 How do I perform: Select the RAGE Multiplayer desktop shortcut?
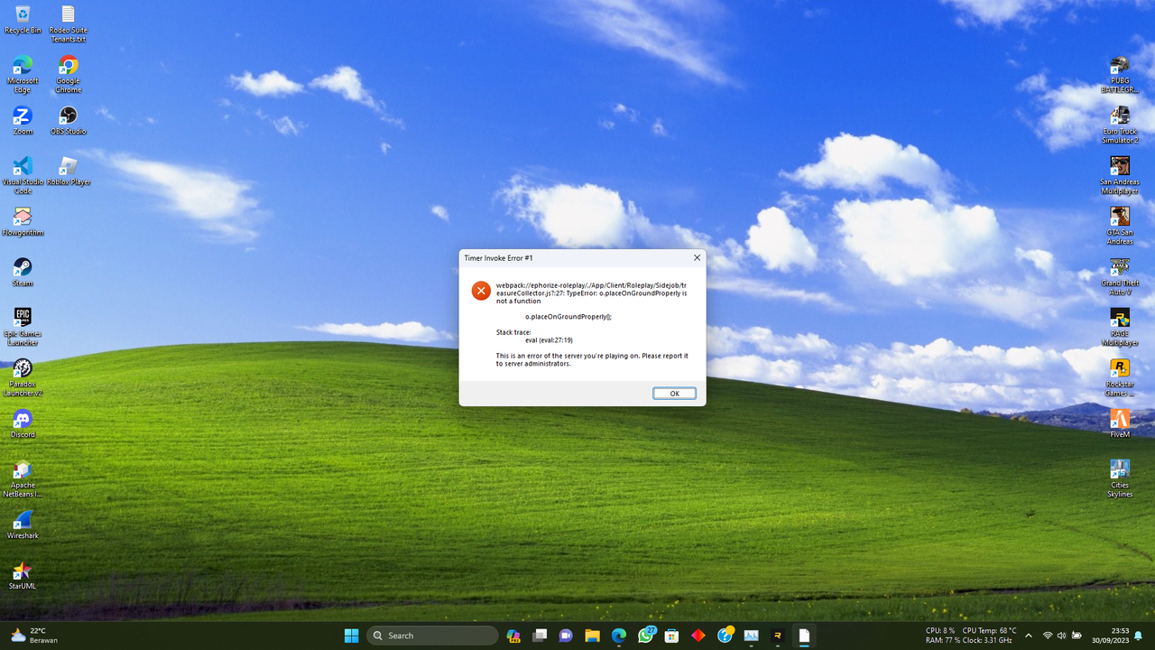tap(1120, 327)
